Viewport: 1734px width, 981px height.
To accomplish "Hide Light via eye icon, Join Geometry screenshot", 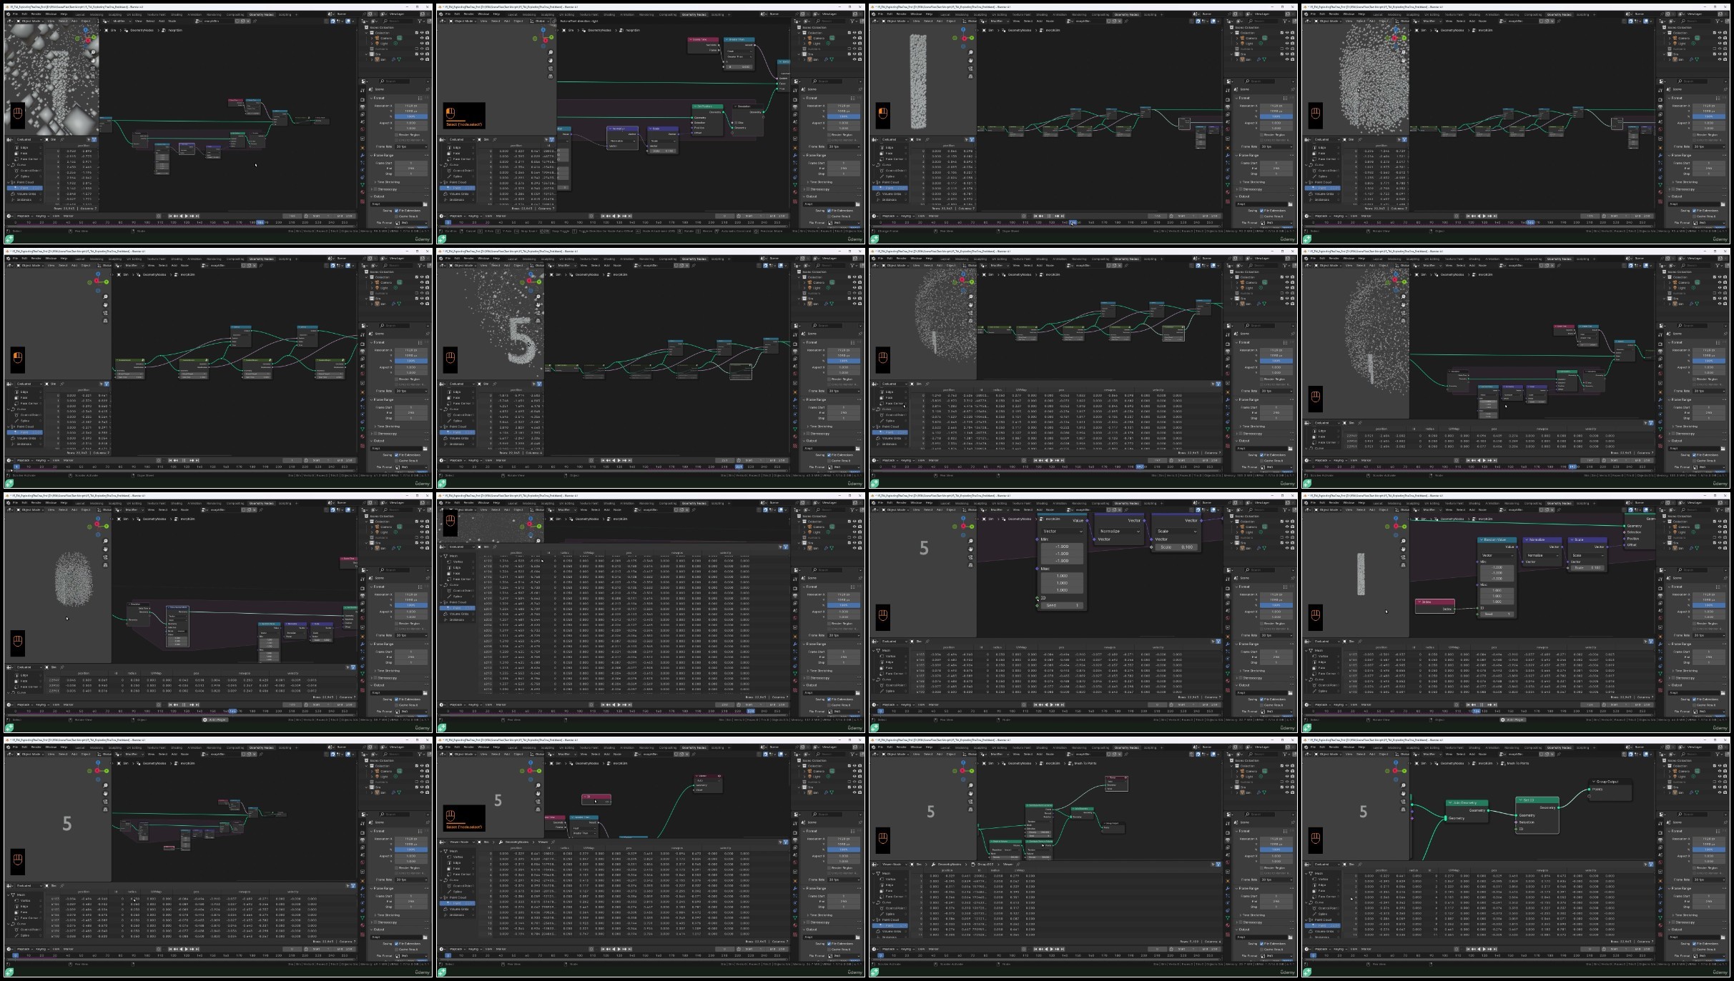I will (1720, 777).
